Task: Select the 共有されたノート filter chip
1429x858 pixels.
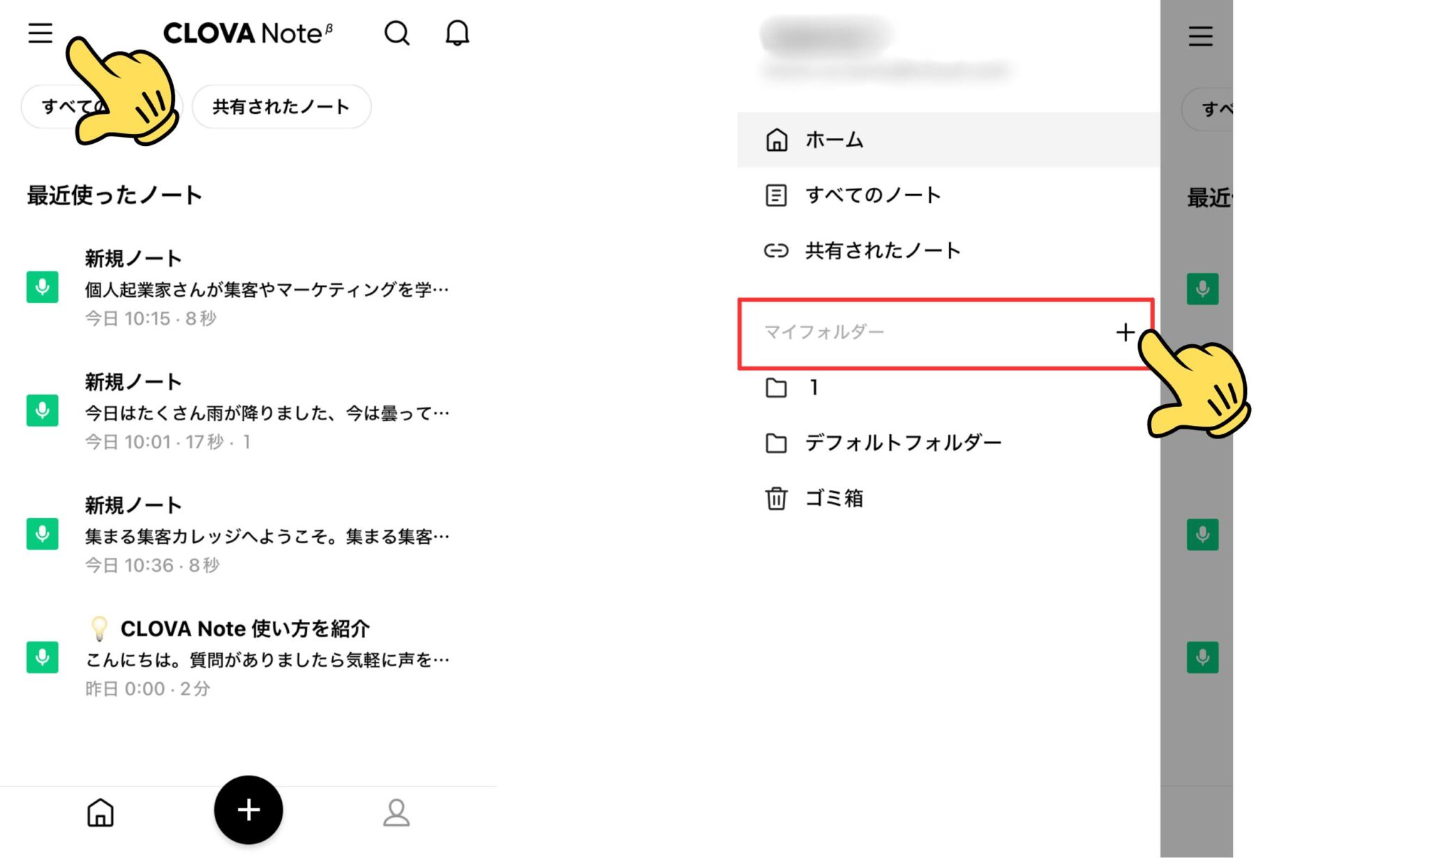Action: pyautogui.click(x=281, y=107)
